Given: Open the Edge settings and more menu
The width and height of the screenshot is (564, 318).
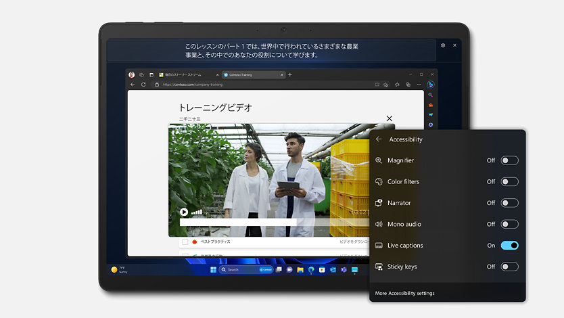Looking at the screenshot, I should click(418, 85).
